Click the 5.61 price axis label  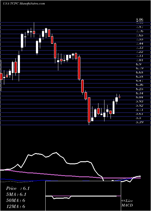point(140,114)
